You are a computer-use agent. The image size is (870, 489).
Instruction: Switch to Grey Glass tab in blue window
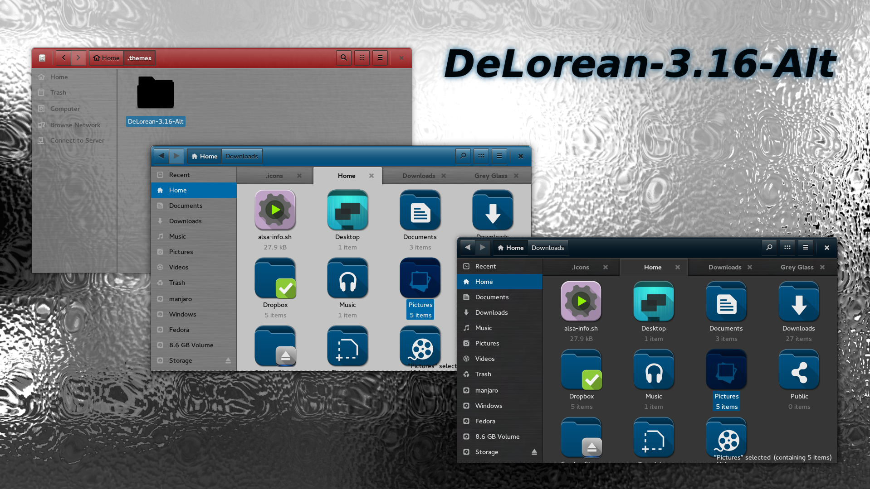click(491, 176)
